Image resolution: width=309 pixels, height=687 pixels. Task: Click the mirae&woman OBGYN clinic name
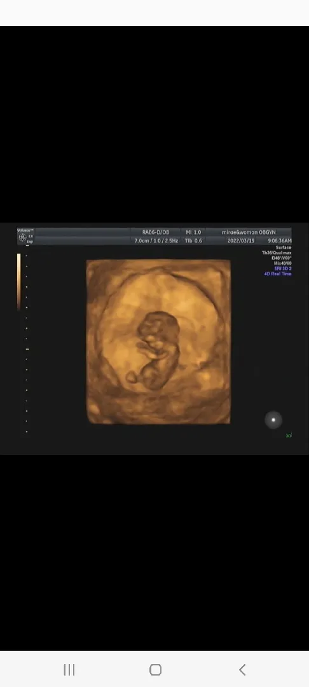tap(249, 232)
